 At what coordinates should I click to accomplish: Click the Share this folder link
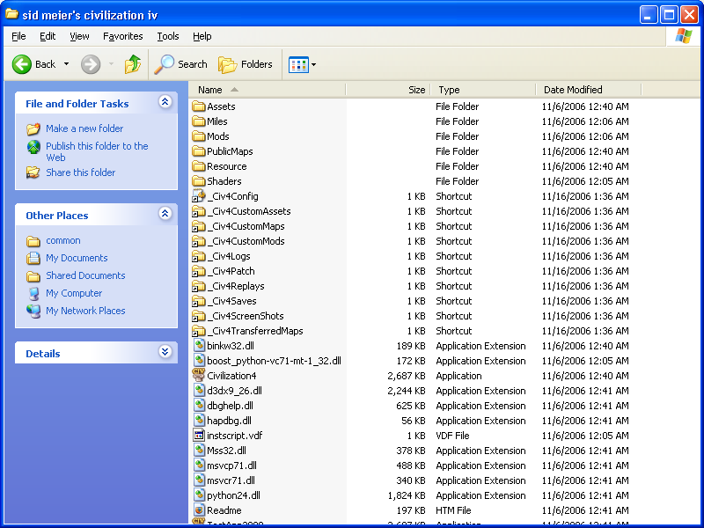(x=80, y=172)
